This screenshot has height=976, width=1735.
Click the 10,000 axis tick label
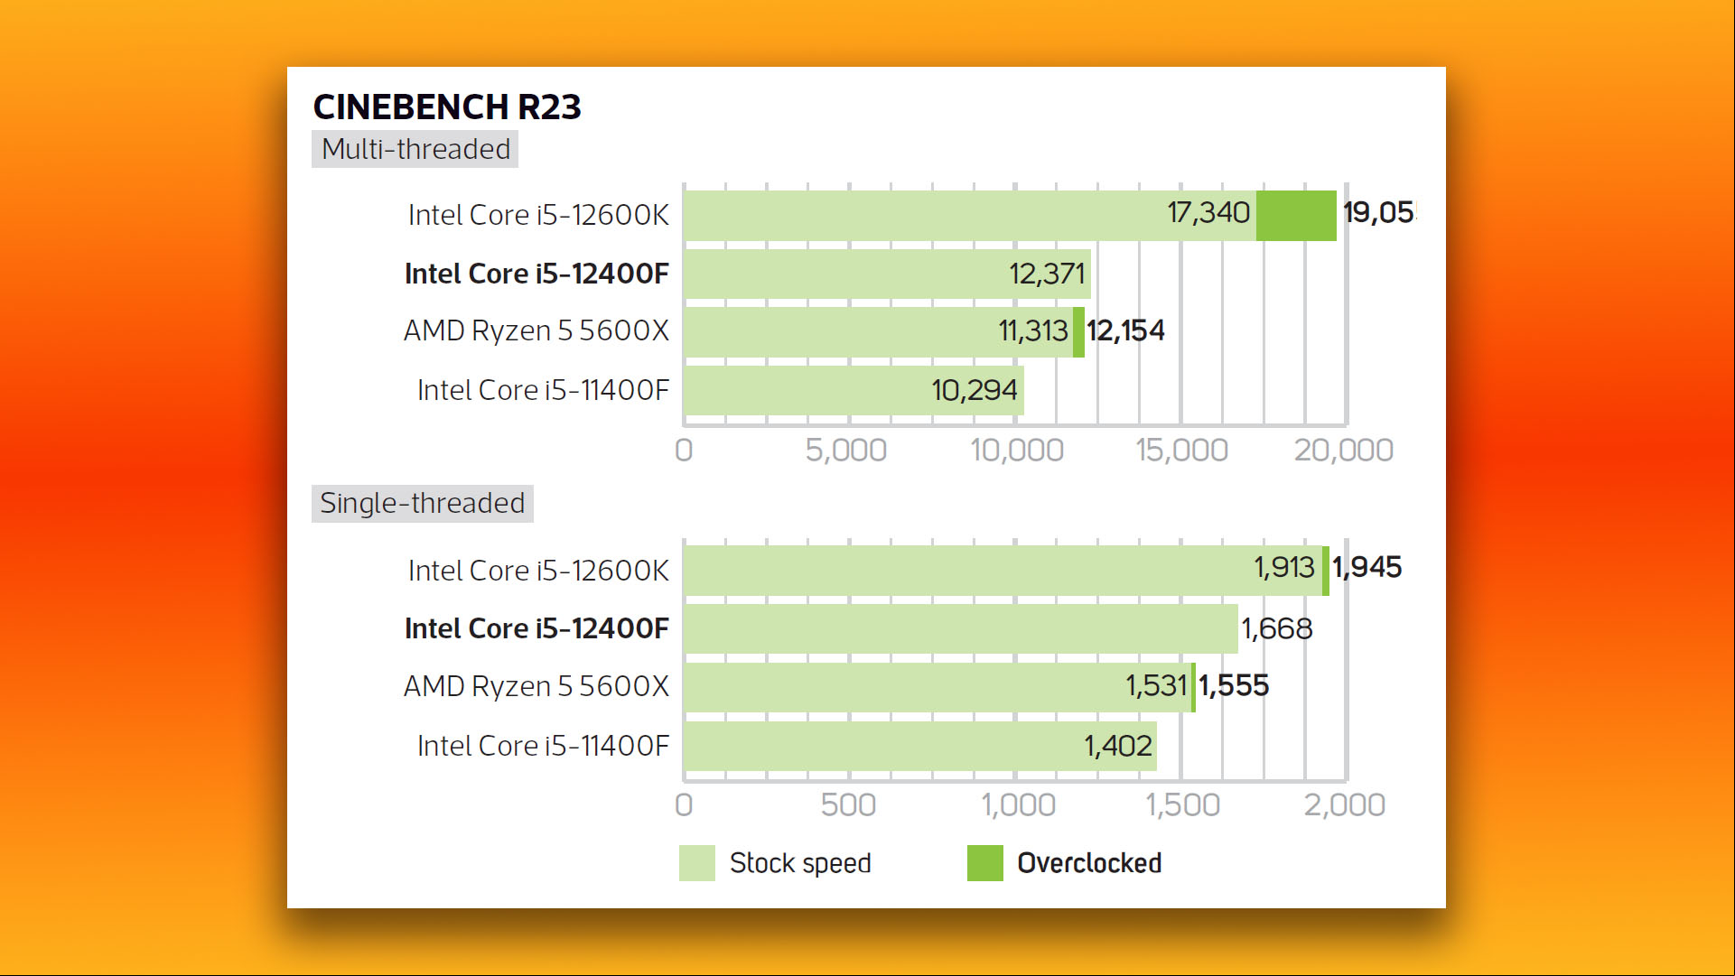click(x=1017, y=450)
